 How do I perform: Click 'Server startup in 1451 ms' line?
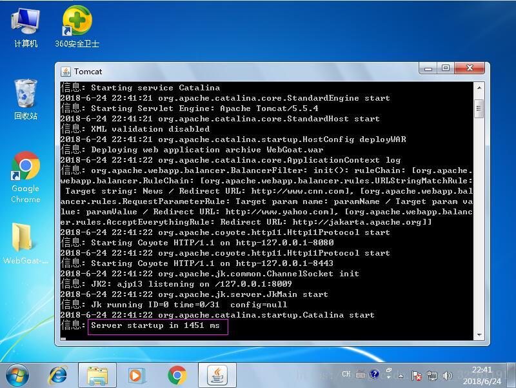[155, 325]
